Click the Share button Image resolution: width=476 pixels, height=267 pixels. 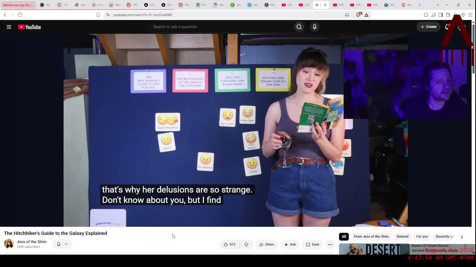tap(267, 244)
